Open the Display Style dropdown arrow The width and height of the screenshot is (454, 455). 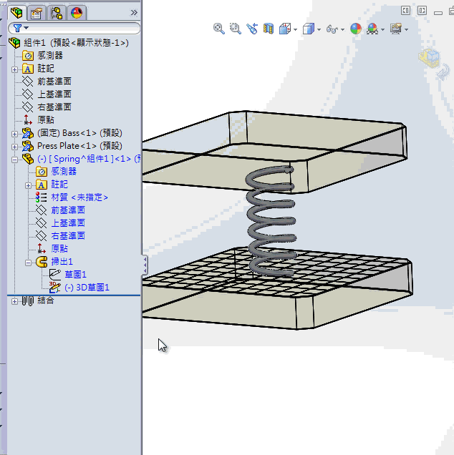click(319, 29)
